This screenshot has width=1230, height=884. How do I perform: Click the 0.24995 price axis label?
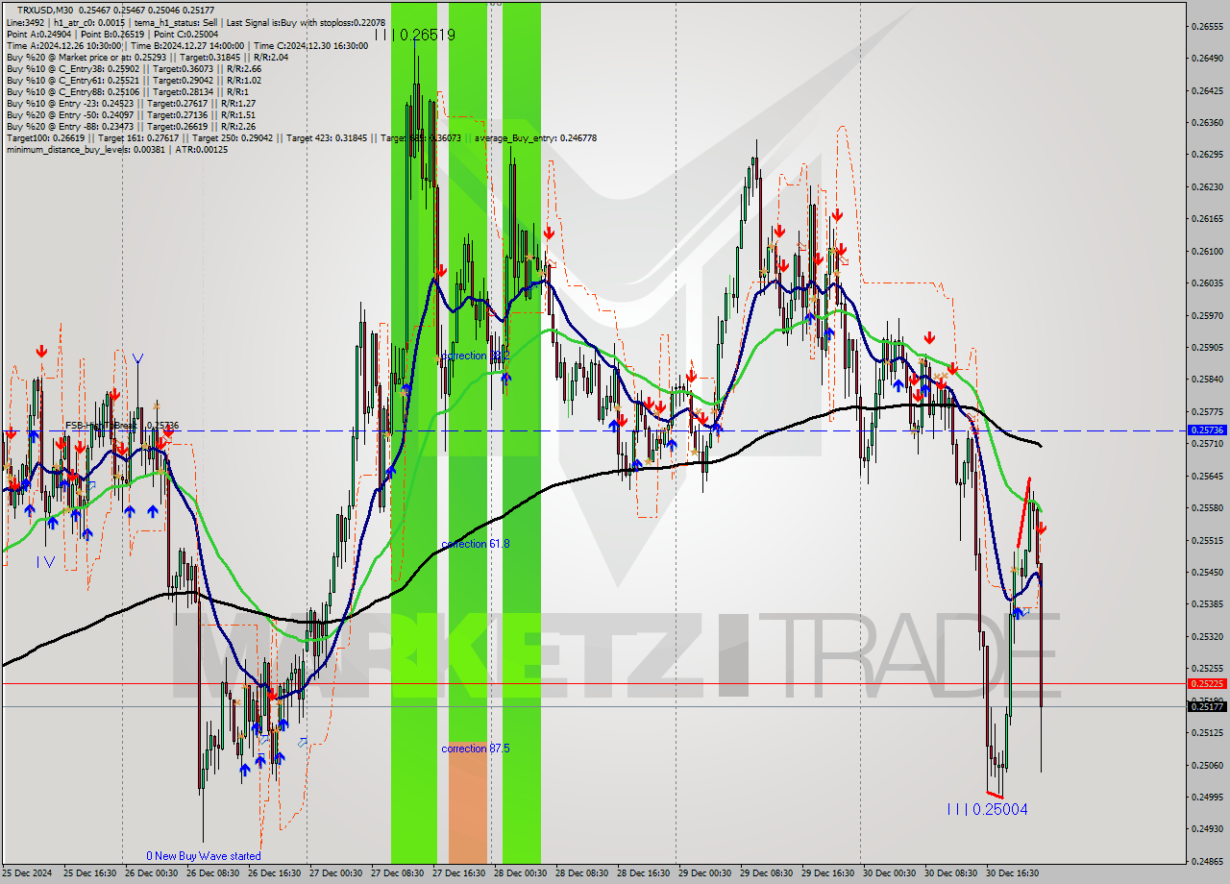coord(1207,797)
